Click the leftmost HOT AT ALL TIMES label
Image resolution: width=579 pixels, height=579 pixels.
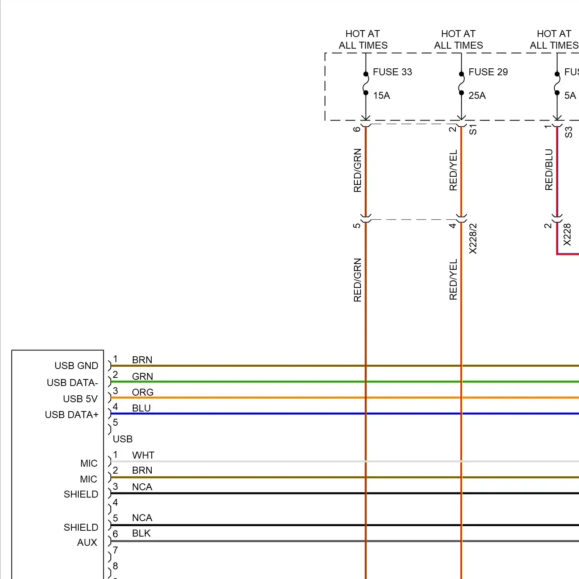pyautogui.click(x=363, y=39)
